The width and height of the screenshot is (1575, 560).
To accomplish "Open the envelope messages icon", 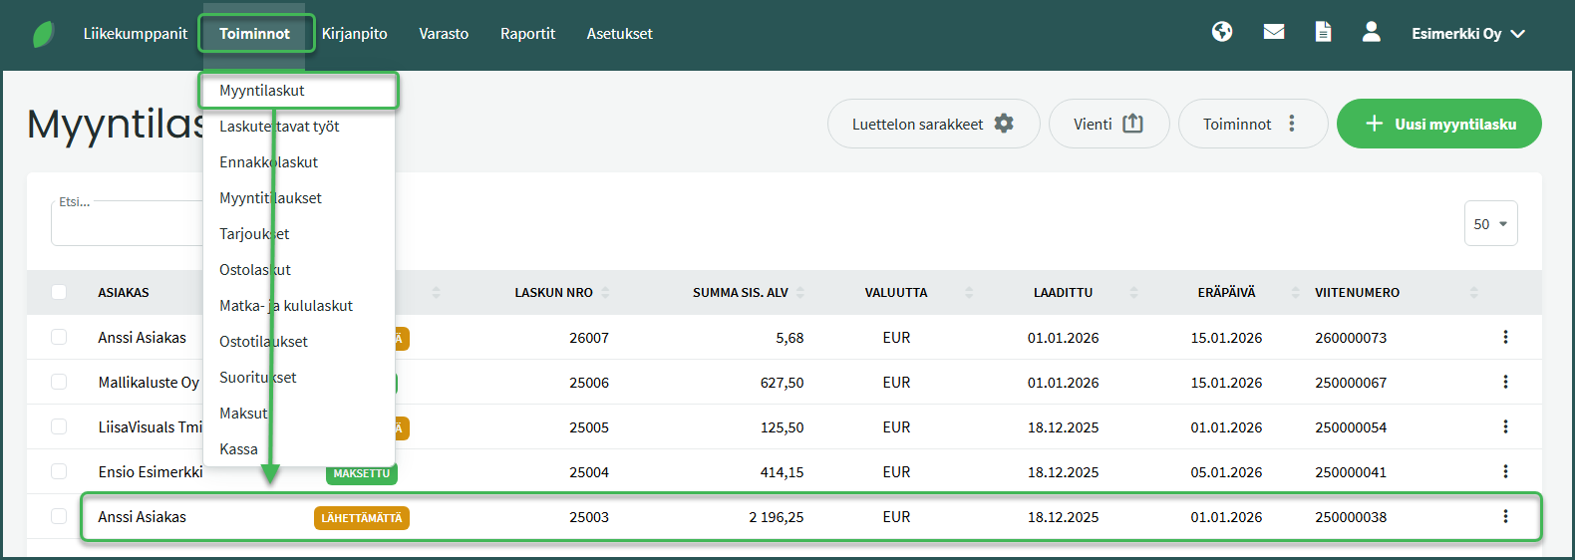I will [x=1273, y=32].
